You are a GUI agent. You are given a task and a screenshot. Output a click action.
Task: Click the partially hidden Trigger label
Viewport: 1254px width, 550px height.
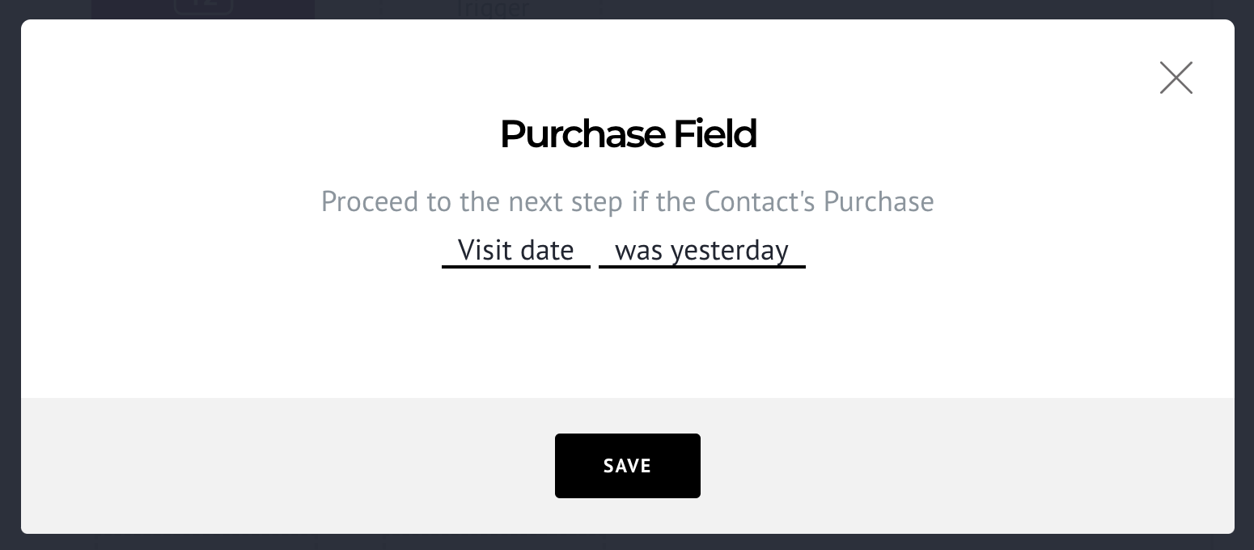pos(493,10)
